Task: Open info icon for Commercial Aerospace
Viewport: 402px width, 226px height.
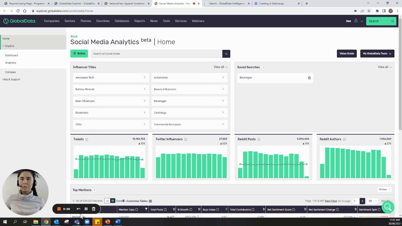Action: 223,124
